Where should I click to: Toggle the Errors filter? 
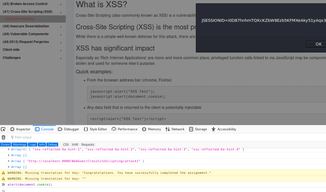coord(5,145)
